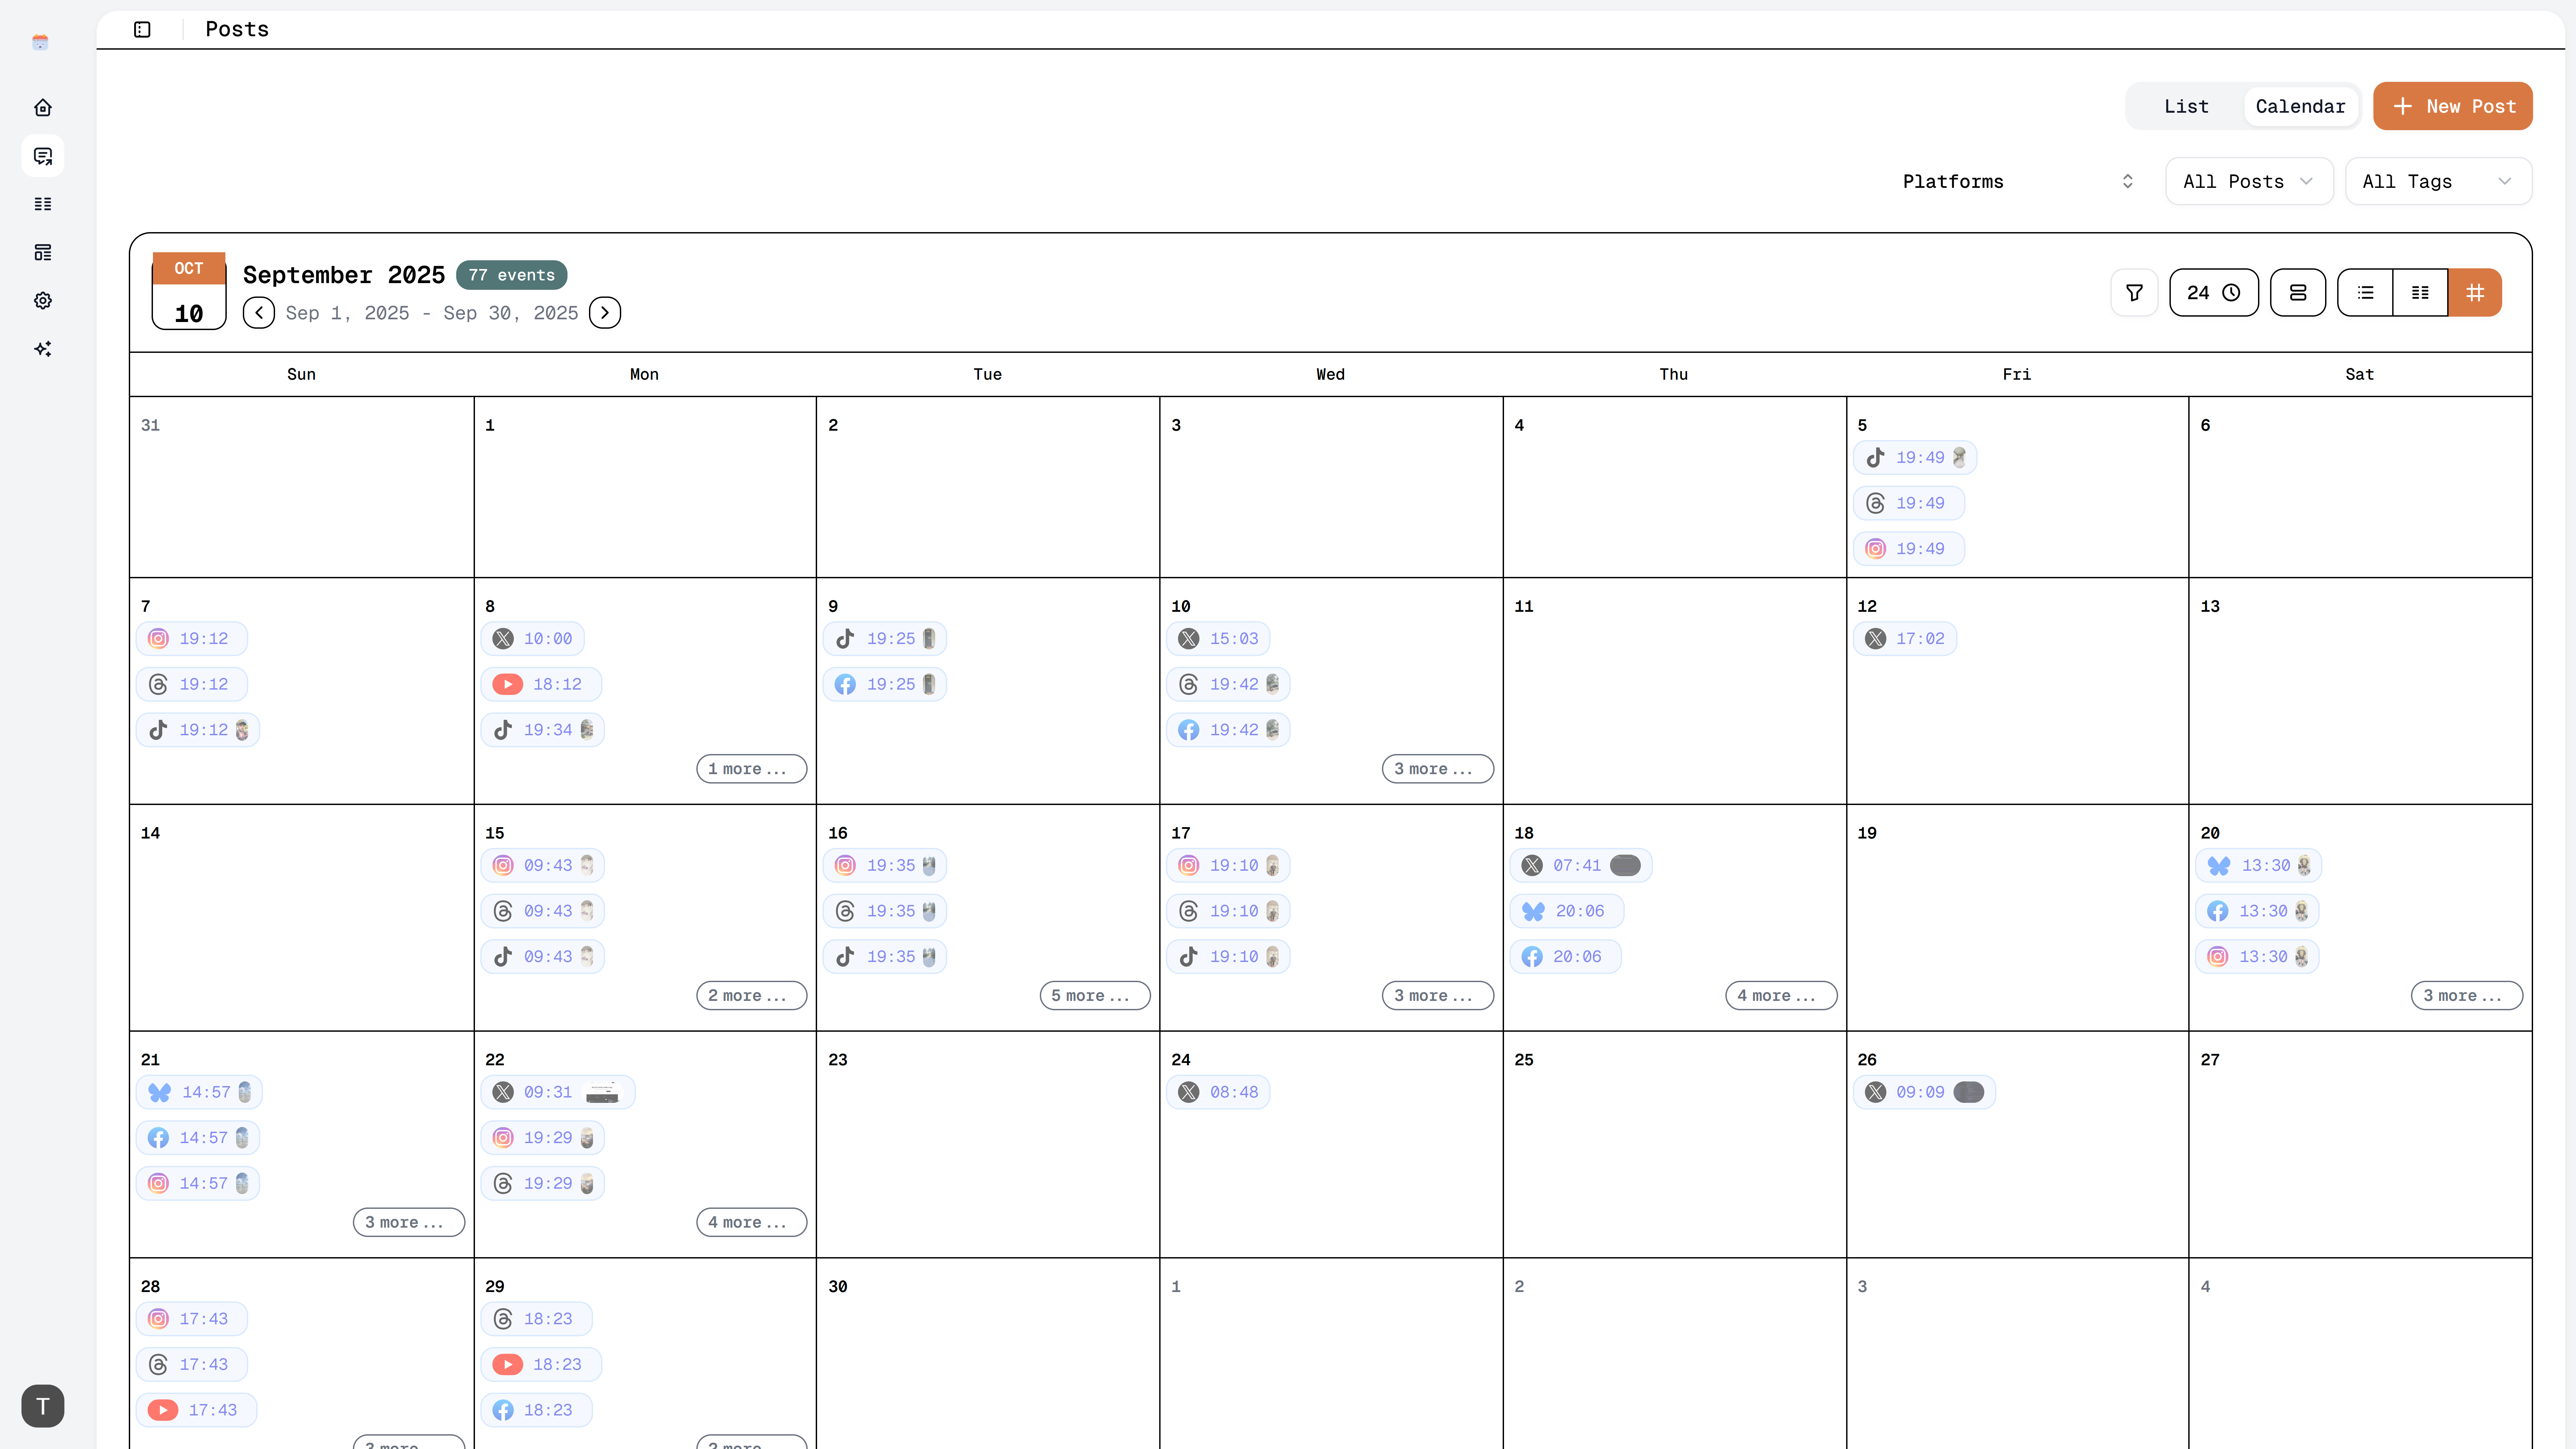2576x1449 pixels.
Task: Toggle the 24-hour clock display
Action: click(2214, 292)
